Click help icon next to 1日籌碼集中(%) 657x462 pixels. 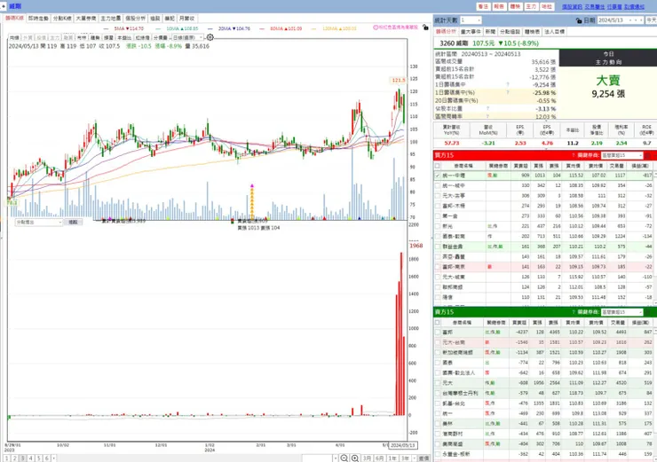tap(508, 92)
